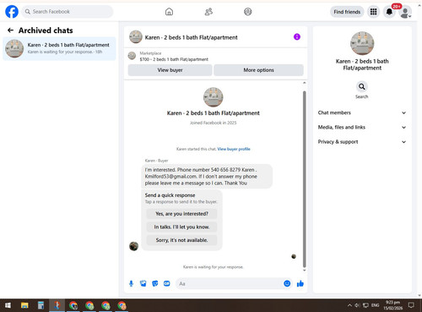Screen dimensions: 422x312
Task: Expand Media, files and links section
Action: (362, 127)
